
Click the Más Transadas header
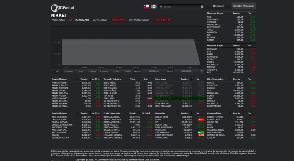point(215,79)
